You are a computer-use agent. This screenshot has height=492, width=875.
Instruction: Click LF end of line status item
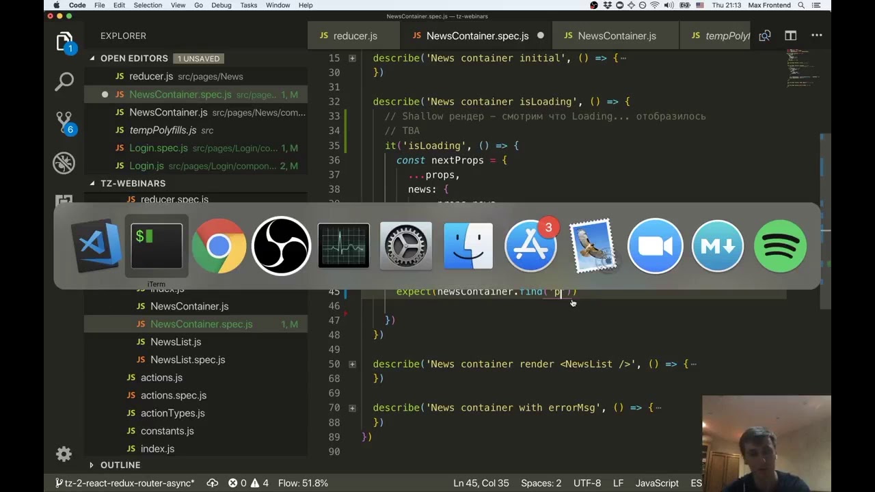click(618, 483)
